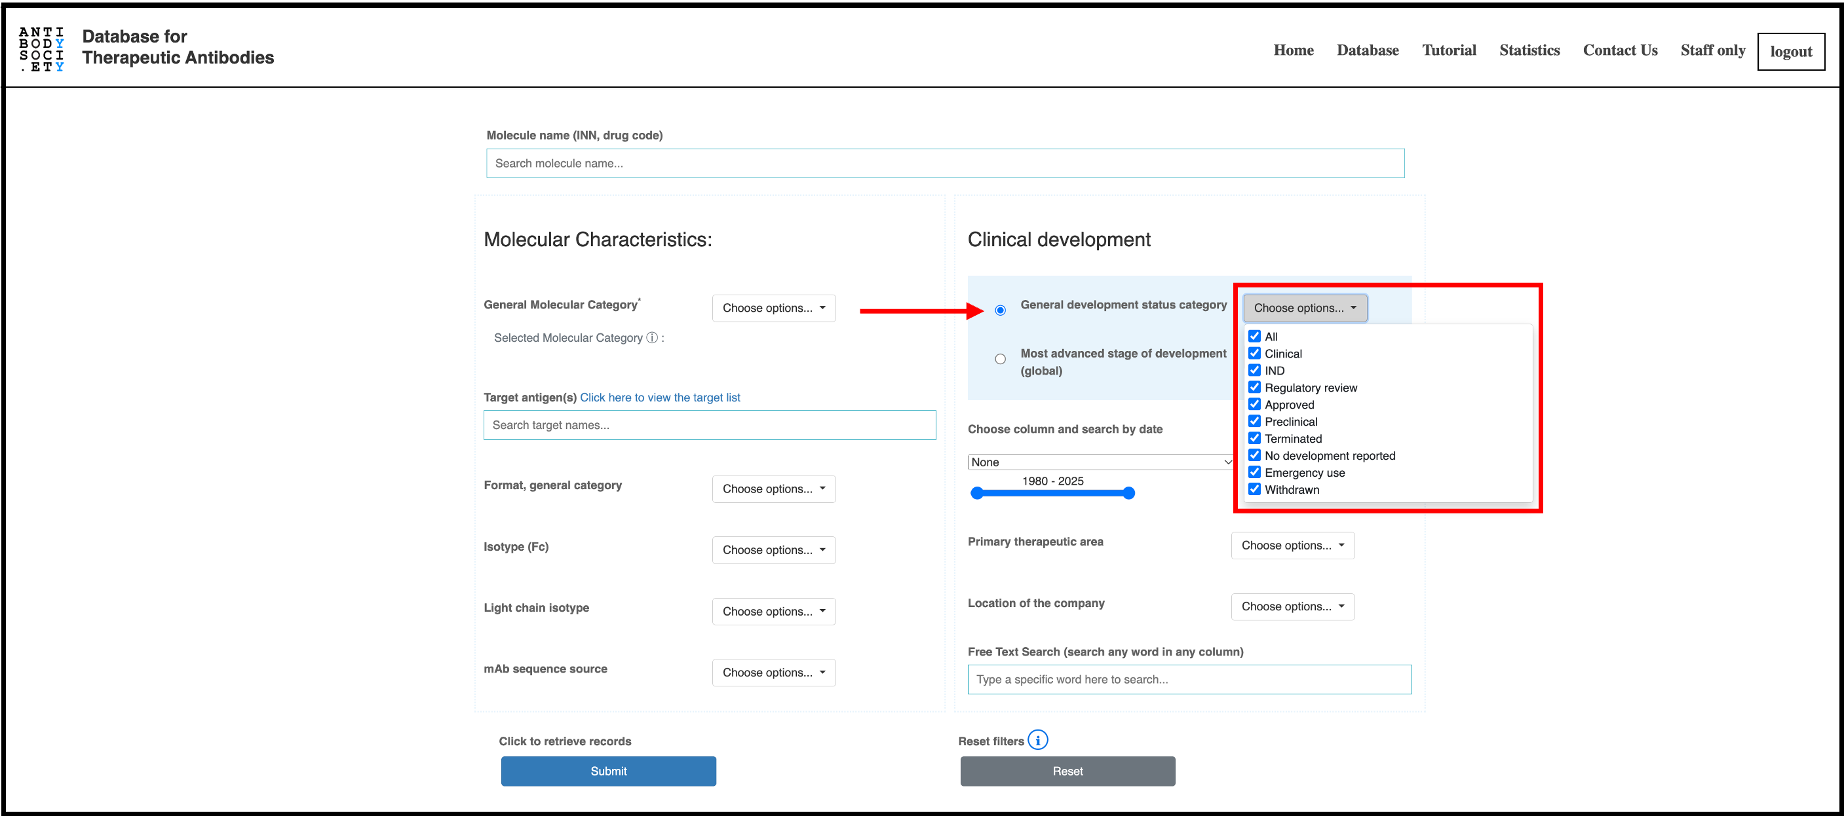Viewport: 1844px width, 816px height.
Task: Open the mAb sequence source dropdown
Action: pos(773,673)
